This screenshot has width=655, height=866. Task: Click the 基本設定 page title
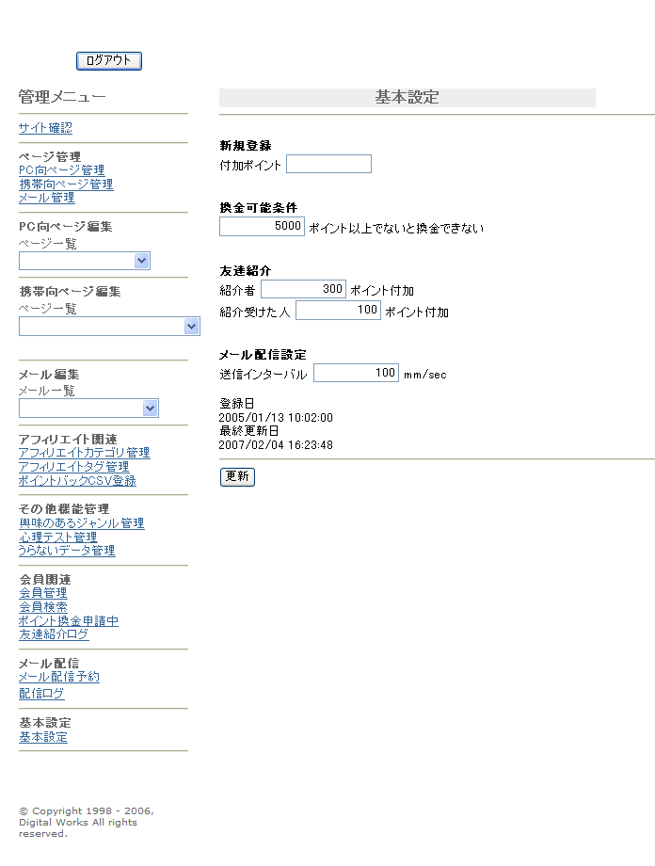pyautogui.click(x=407, y=97)
